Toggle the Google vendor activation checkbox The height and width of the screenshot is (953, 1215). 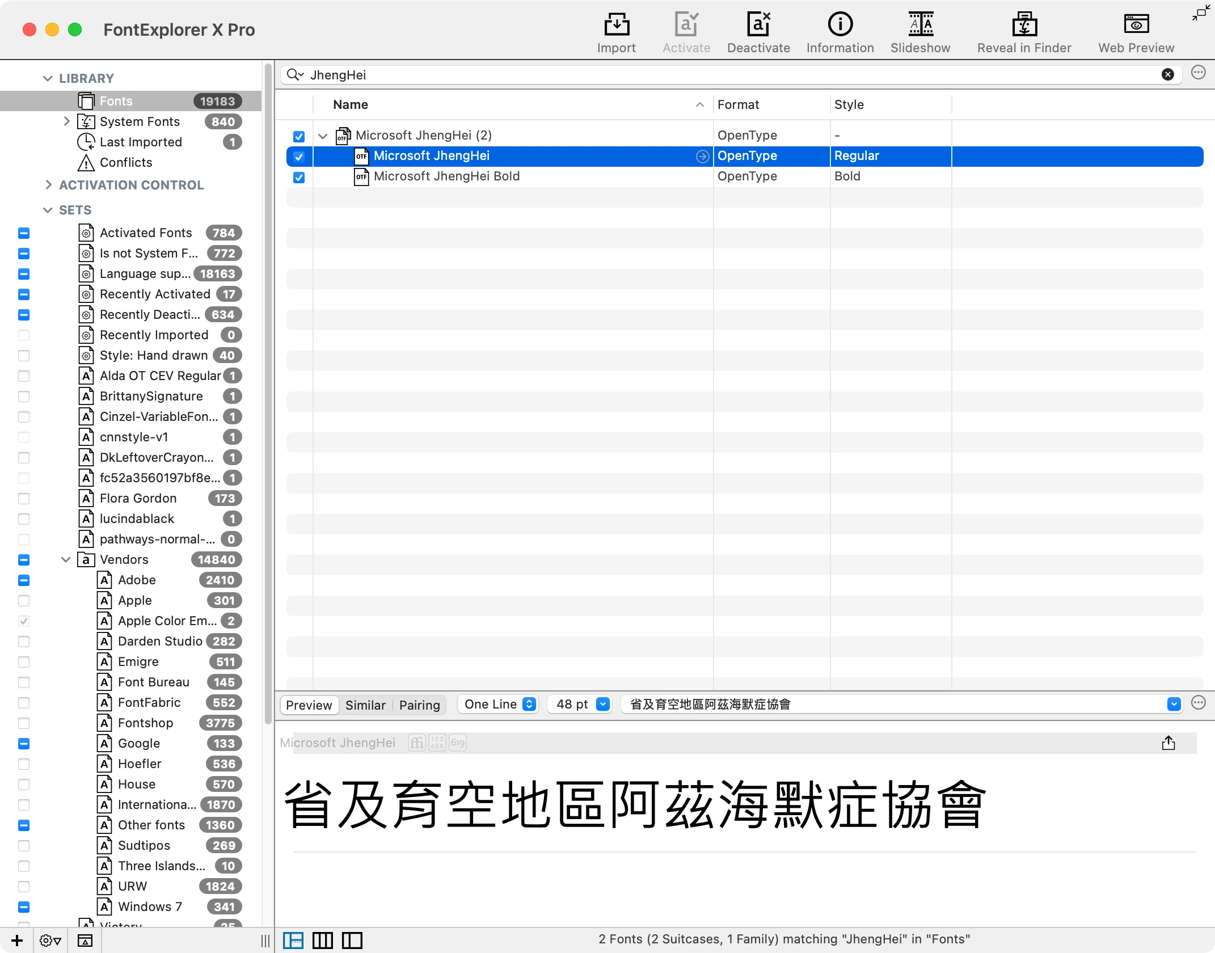[24, 744]
